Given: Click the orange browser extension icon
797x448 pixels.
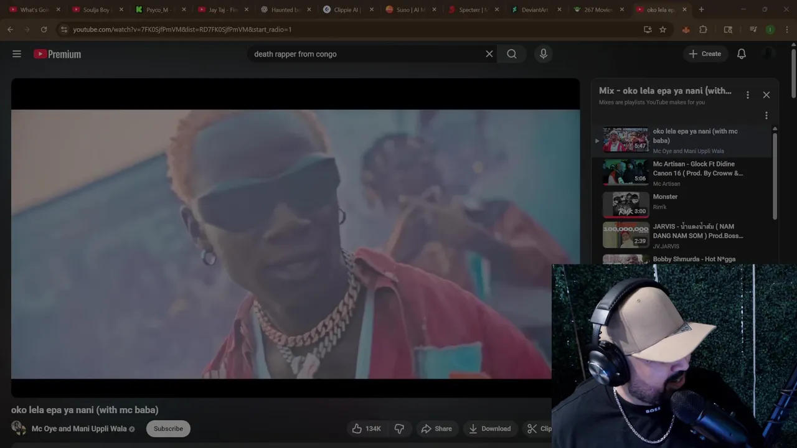Looking at the screenshot, I should click(x=686, y=29).
